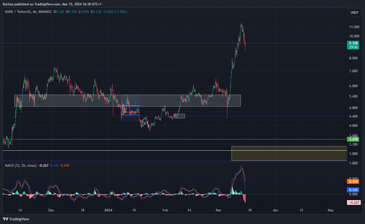The height and width of the screenshot is (224, 365).
Task: Click the 29:56 candle countdown label
Action: [x=353, y=47]
